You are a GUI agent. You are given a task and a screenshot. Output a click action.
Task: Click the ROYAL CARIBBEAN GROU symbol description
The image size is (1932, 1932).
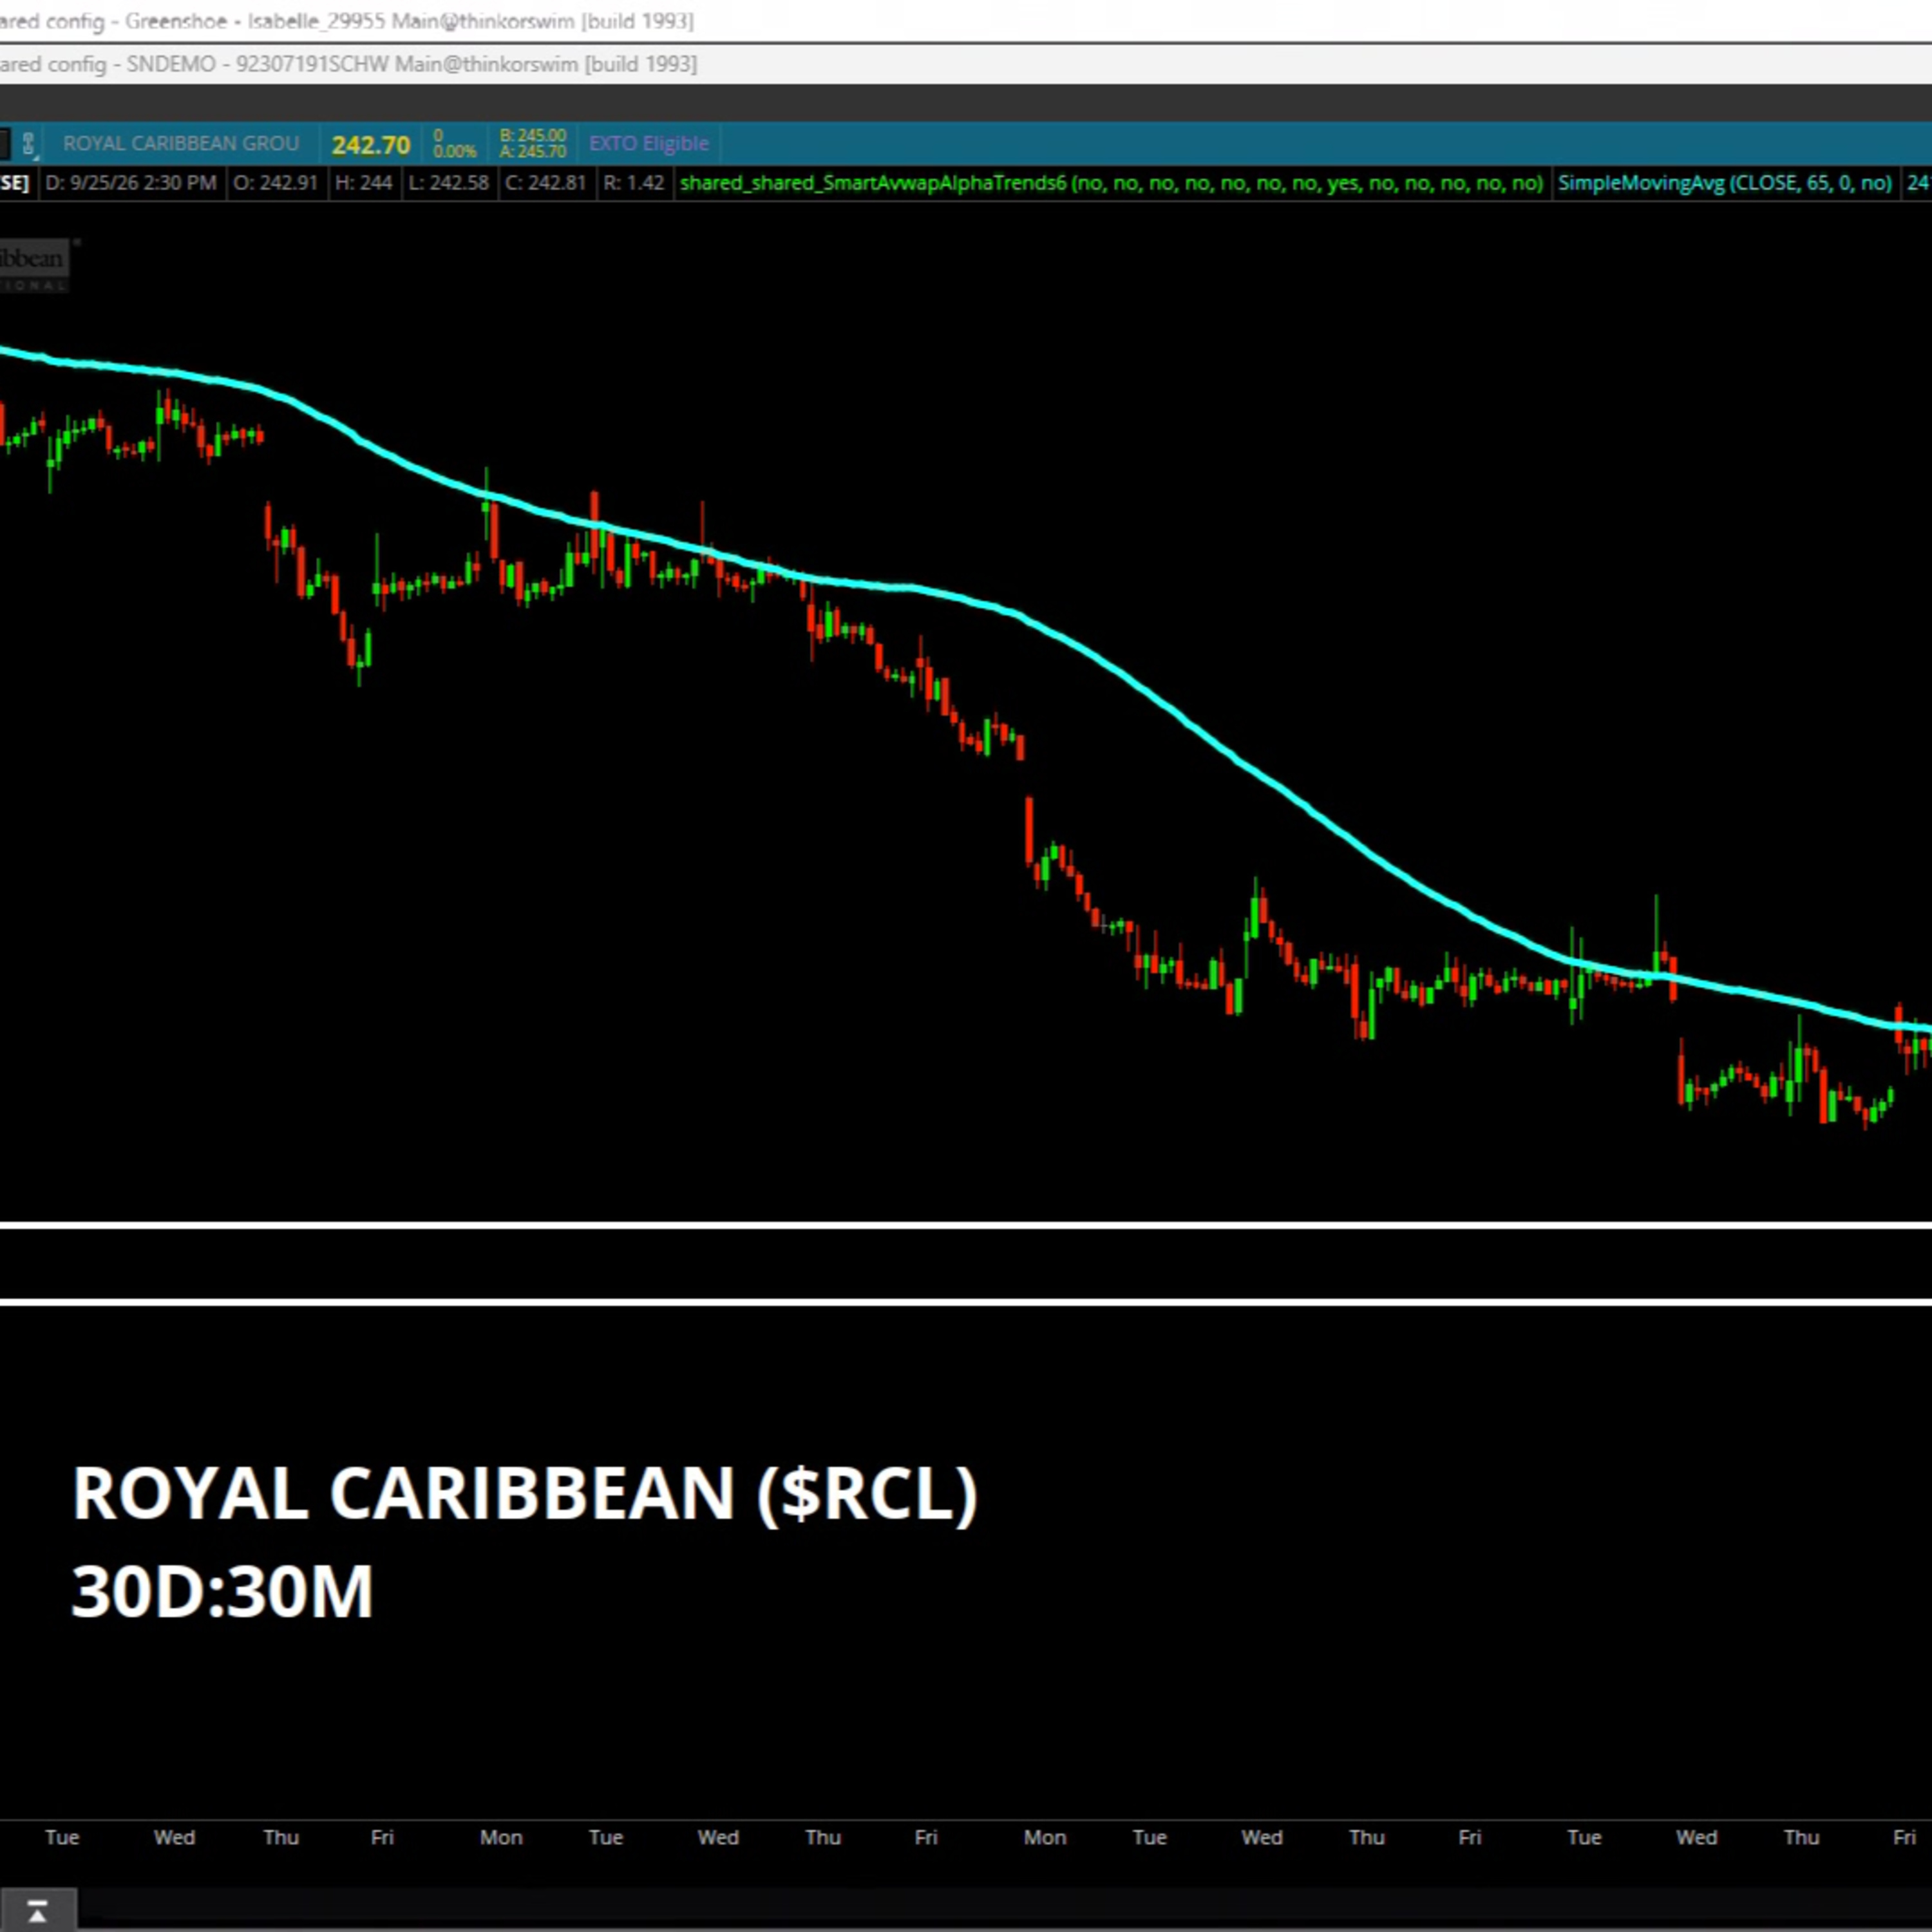pyautogui.click(x=181, y=144)
